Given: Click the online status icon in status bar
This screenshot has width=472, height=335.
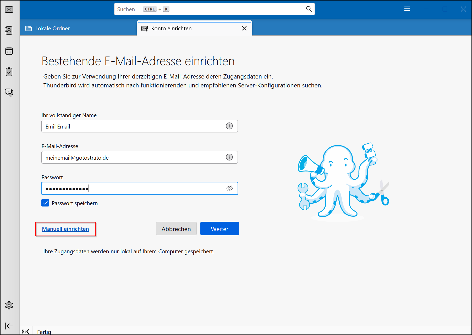Looking at the screenshot, I should (x=26, y=332).
